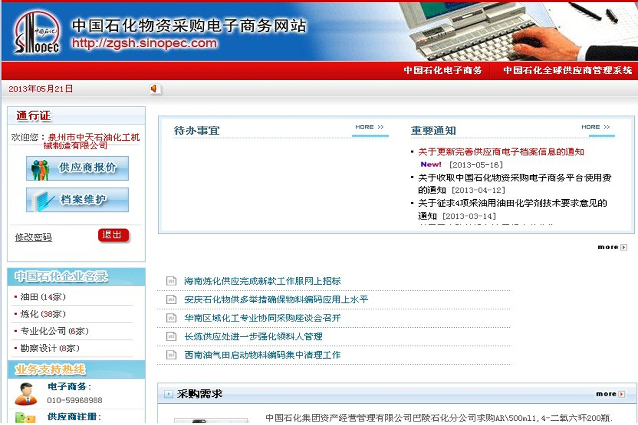Open 供应商报价 supplier quotation button
The image size is (638, 425).
point(78,168)
